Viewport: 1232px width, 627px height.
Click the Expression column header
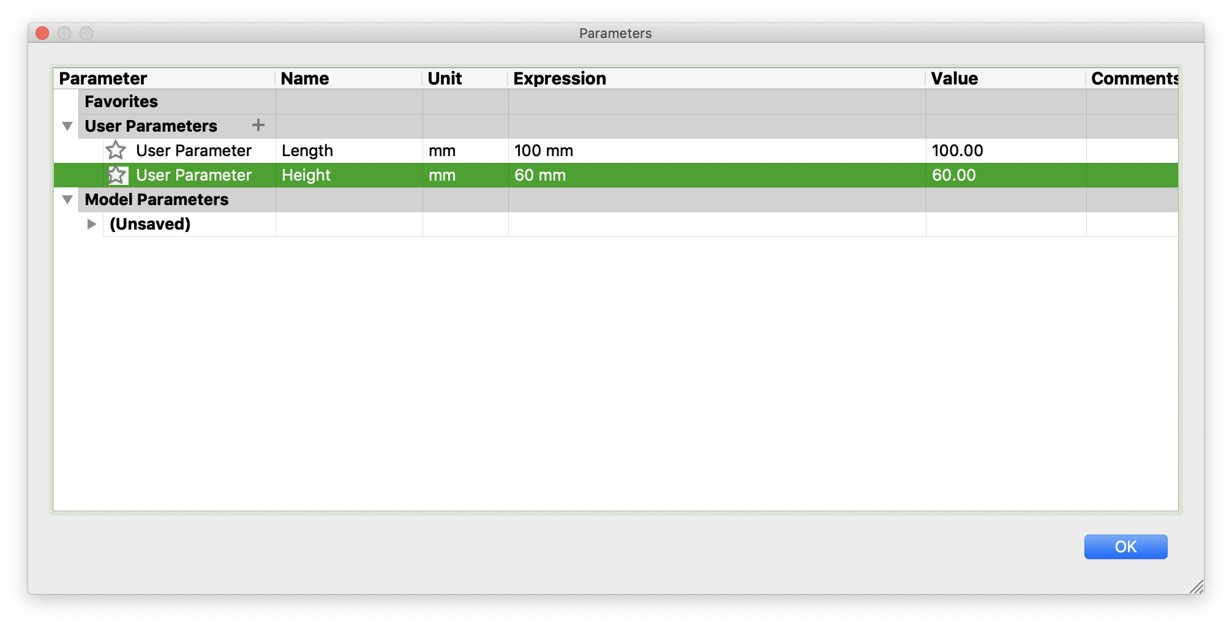point(560,78)
